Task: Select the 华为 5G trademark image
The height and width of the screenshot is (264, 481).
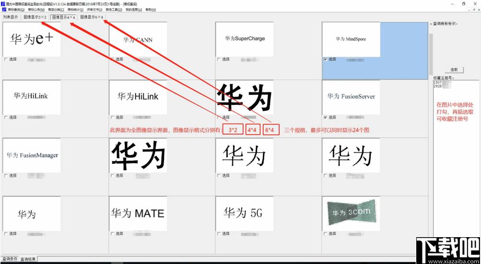Action: tap(245, 213)
